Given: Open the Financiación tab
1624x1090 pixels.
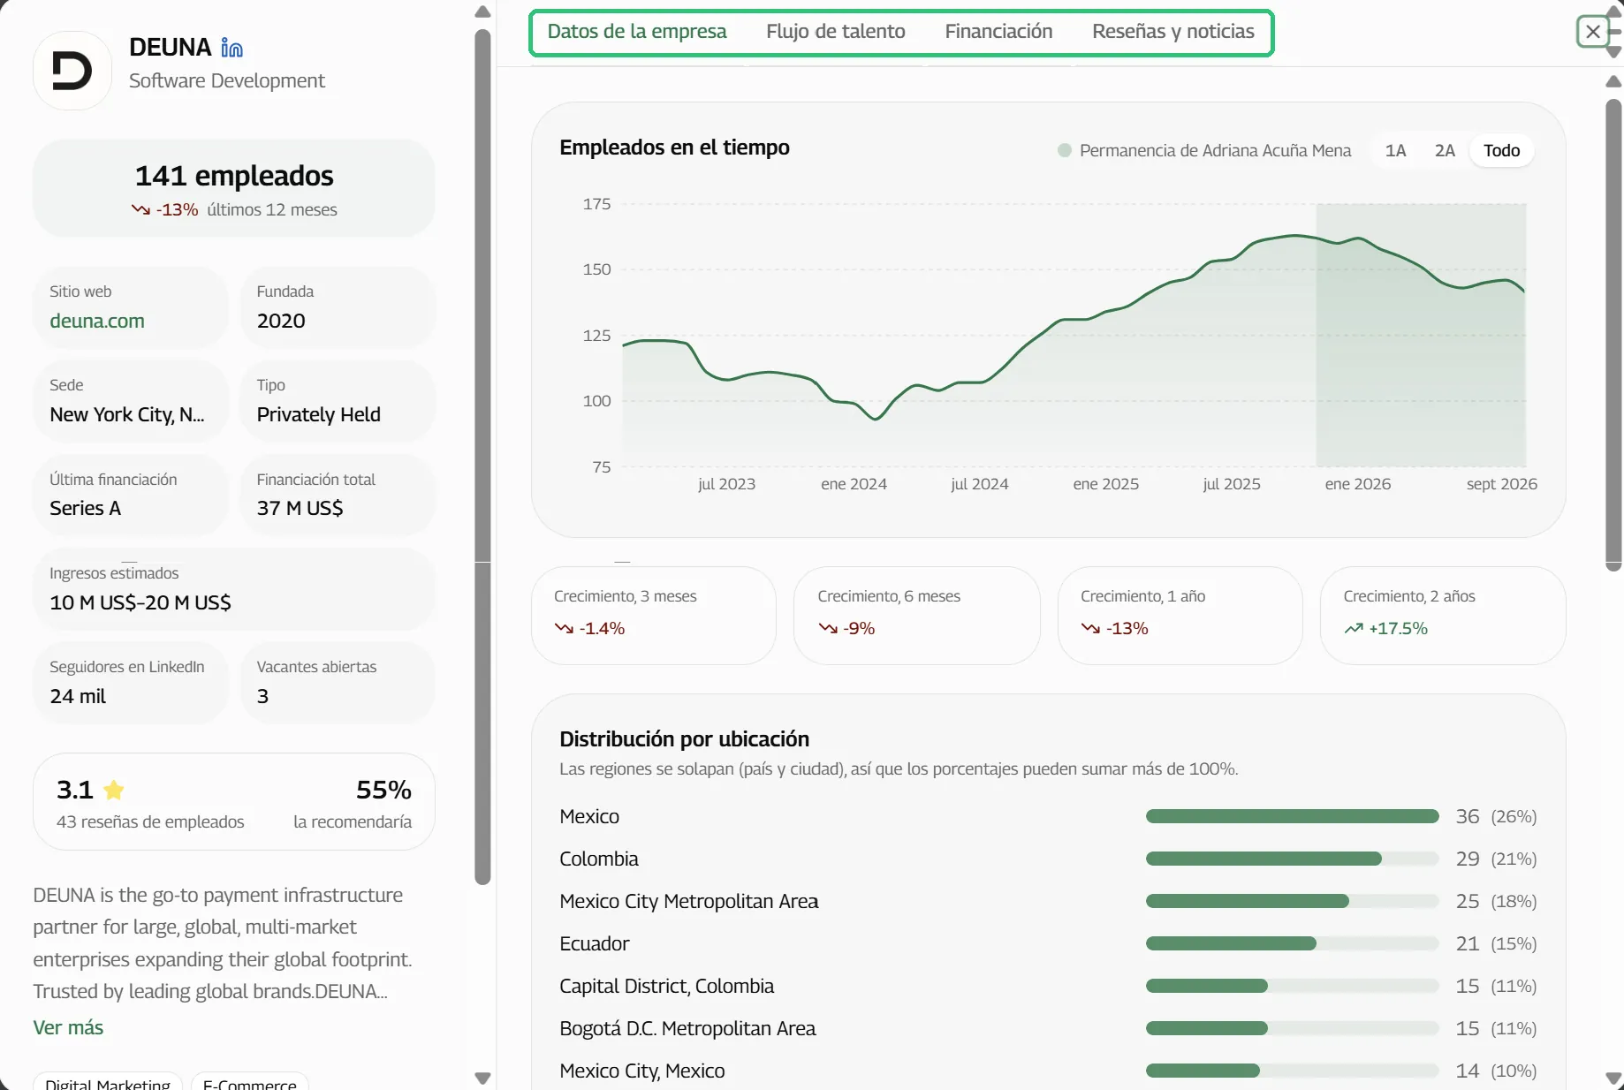Looking at the screenshot, I should point(998,32).
